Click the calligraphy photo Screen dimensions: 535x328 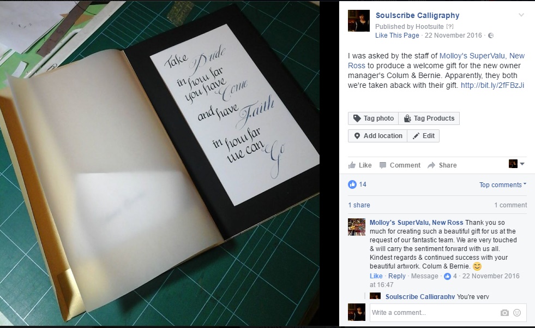pos(160,164)
